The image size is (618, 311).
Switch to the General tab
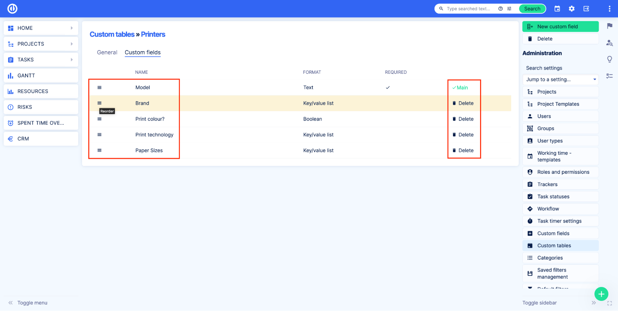(x=107, y=52)
